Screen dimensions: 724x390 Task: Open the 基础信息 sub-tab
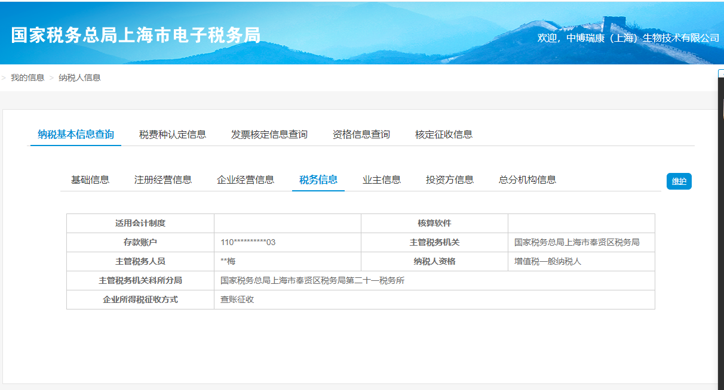click(90, 179)
